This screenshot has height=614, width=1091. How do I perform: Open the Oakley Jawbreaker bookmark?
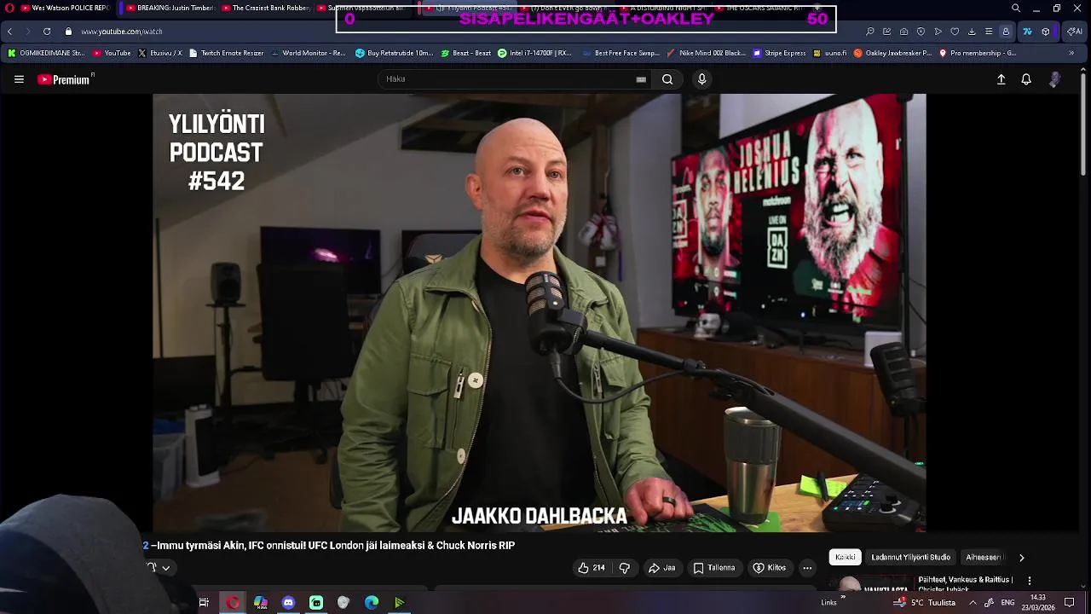(892, 53)
